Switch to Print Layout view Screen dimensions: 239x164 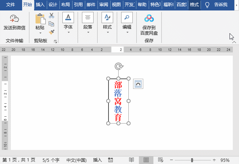(146, 160)
